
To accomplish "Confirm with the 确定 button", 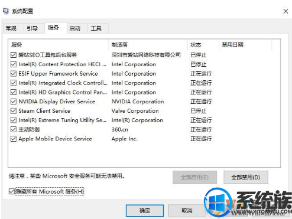I will click(x=145, y=211).
